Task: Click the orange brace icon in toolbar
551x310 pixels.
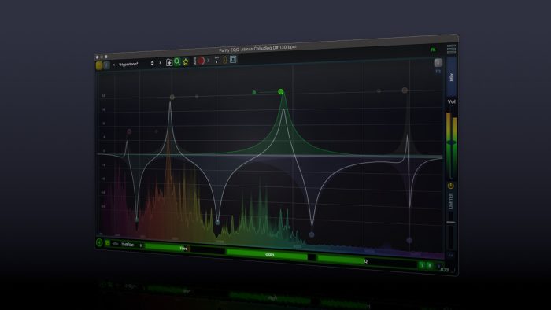Action: point(225,60)
